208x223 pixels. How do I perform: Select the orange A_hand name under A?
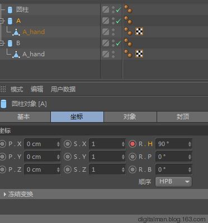coord(34,32)
